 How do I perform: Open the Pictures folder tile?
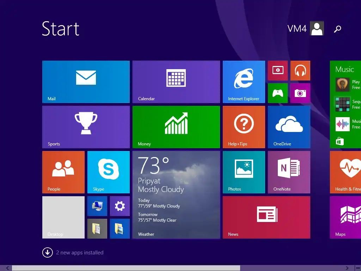(x=120, y=229)
